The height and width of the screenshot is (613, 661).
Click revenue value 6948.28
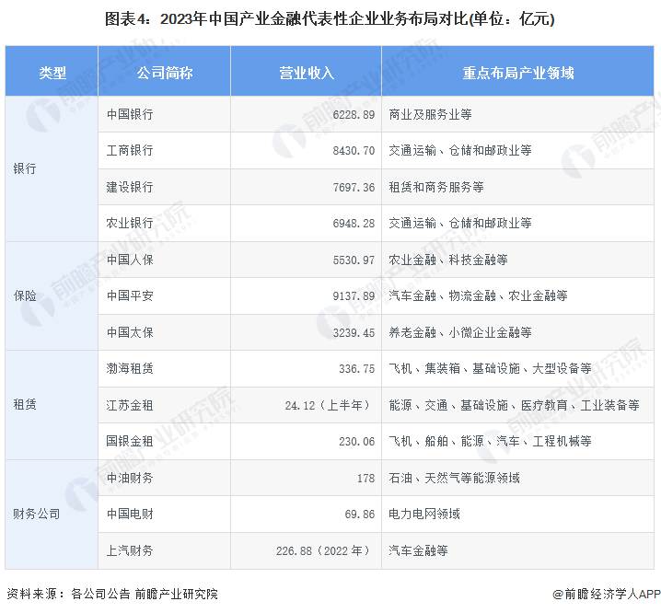354,224
